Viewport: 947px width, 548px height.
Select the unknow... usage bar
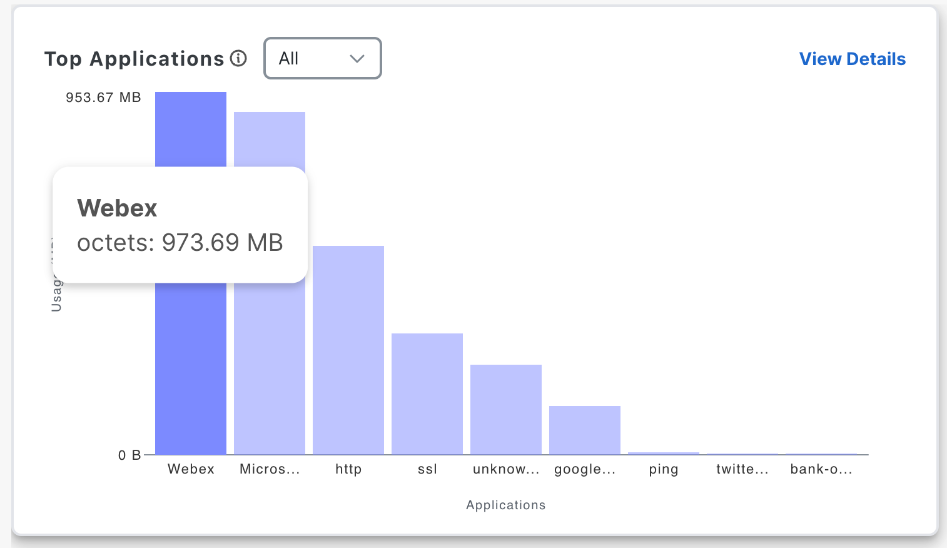pyautogui.click(x=506, y=410)
